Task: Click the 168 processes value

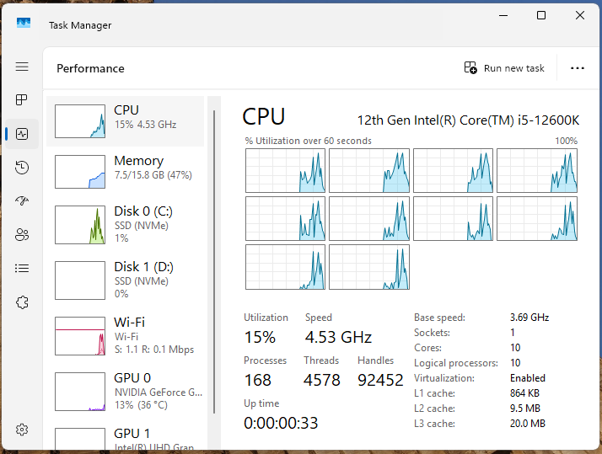Action: pos(258,381)
